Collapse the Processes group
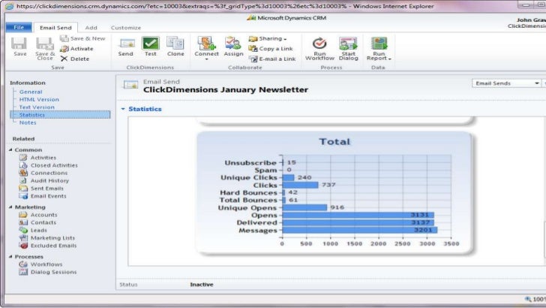This screenshot has height=308, width=546. tap(10, 256)
